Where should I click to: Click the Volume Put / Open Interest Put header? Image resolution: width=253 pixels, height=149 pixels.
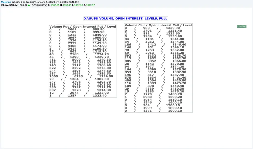83,27
